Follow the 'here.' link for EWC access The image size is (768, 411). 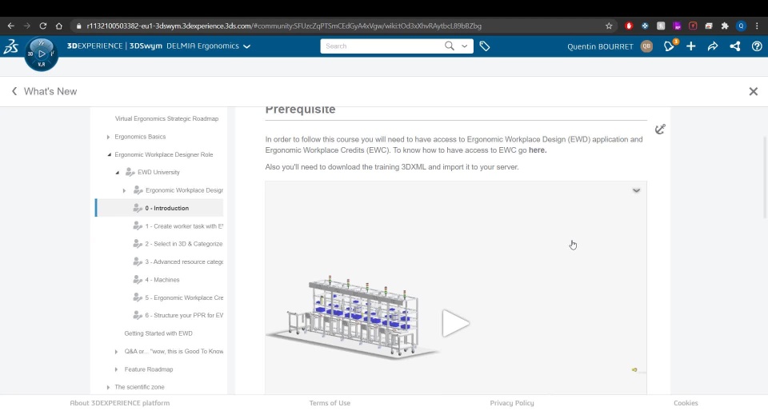click(538, 150)
